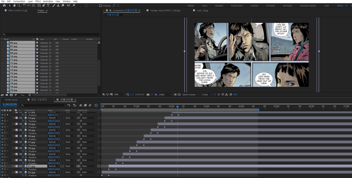Select the Pen tool
The width and height of the screenshot is (352, 178).
44,5
